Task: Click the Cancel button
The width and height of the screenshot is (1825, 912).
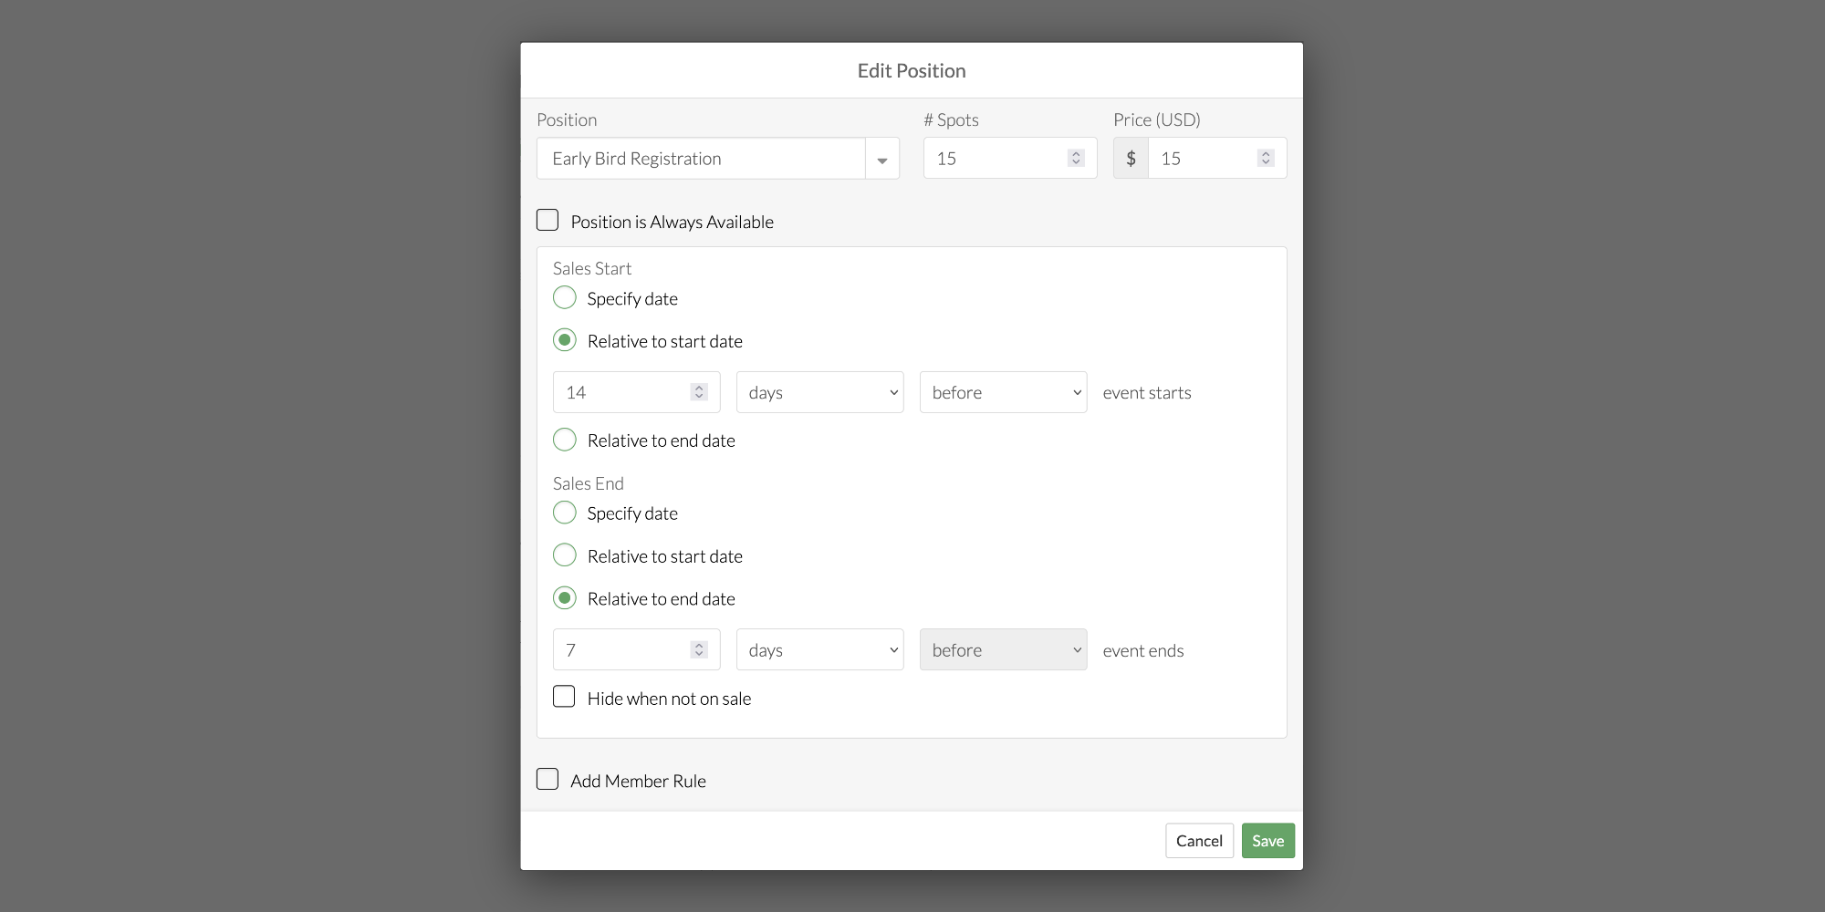Action: click(x=1199, y=841)
